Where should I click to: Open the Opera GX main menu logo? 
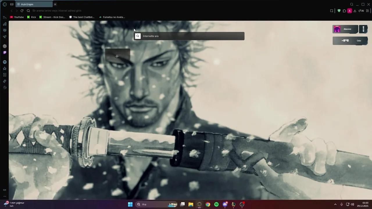pos(5,4)
